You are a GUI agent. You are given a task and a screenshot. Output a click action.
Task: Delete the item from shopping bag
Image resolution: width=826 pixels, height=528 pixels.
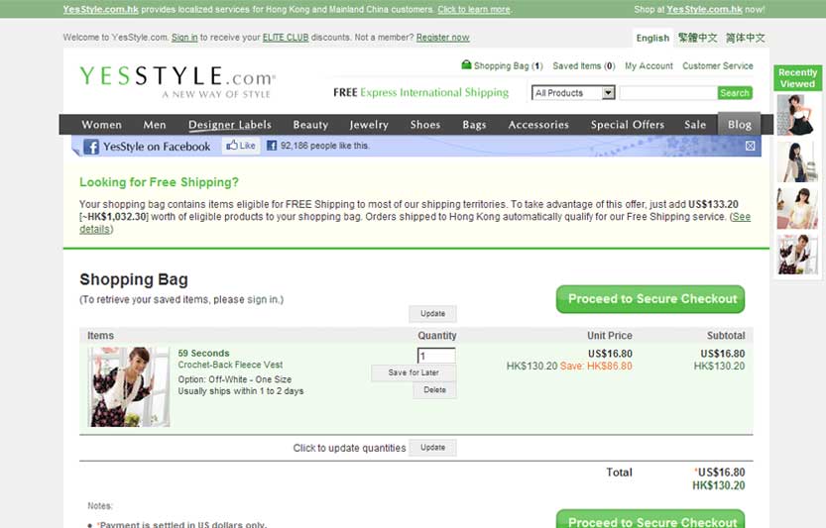(434, 390)
